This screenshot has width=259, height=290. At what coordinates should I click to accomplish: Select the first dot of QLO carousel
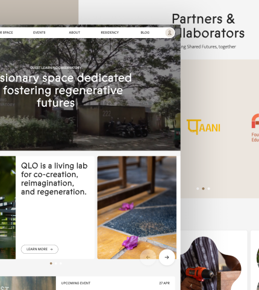pos(51,263)
